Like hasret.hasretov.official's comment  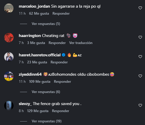[140, 57]
